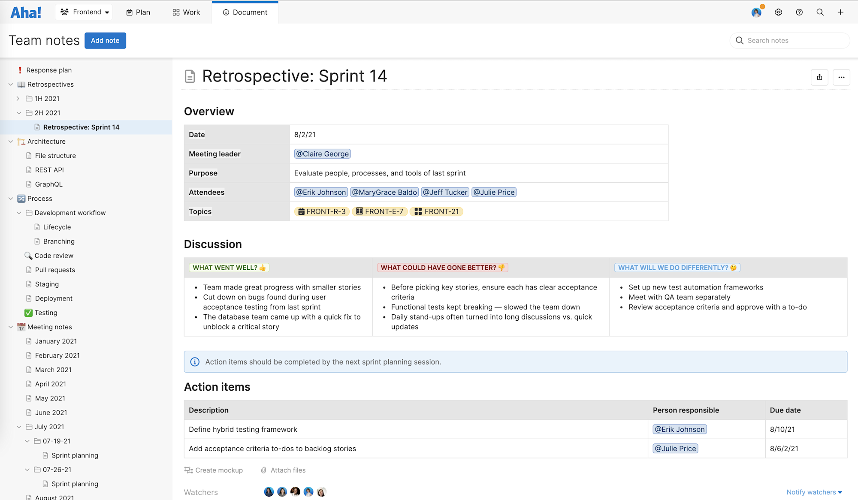The width and height of the screenshot is (858, 500).
Task: Open the share icon on the document header
Action: click(x=819, y=77)
